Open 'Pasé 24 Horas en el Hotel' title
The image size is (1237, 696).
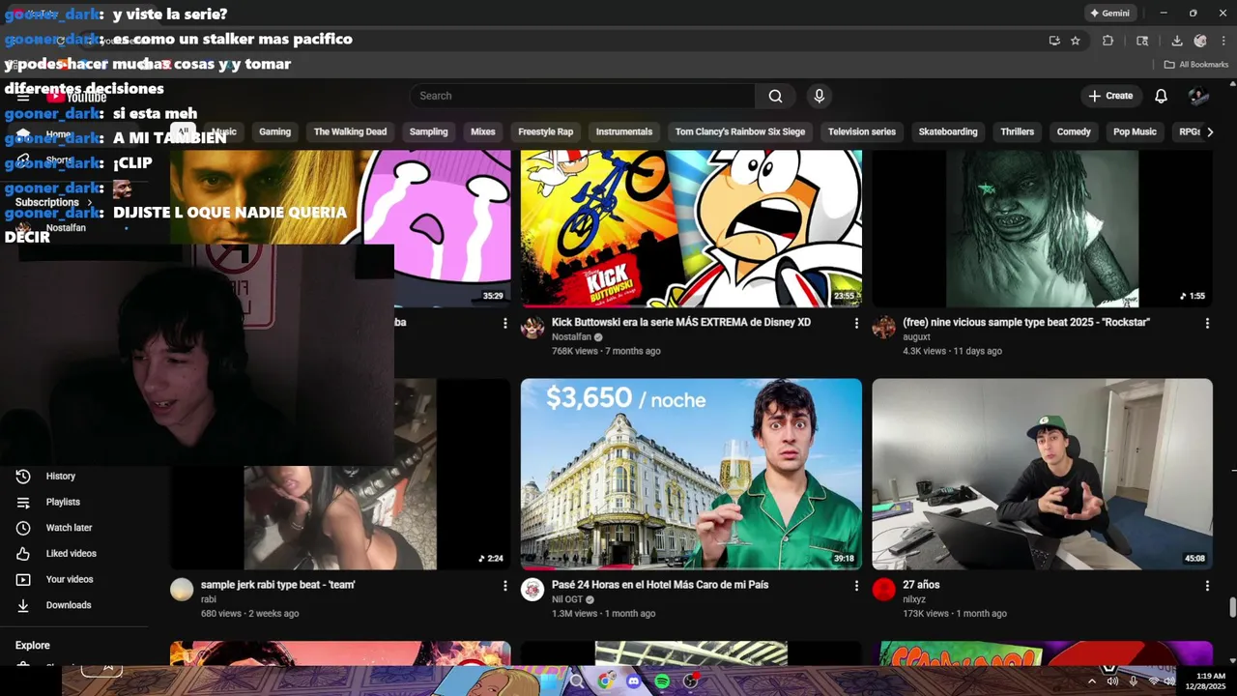(x=660, y=585)
